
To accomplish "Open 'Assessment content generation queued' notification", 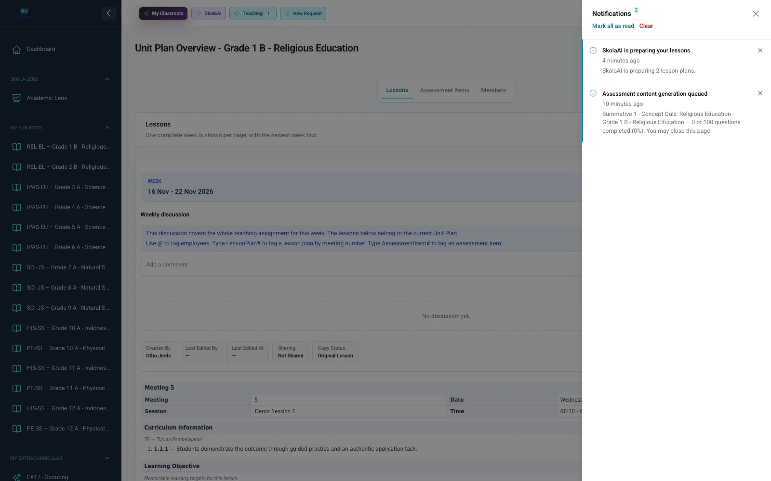I will (x=677, y=112).
